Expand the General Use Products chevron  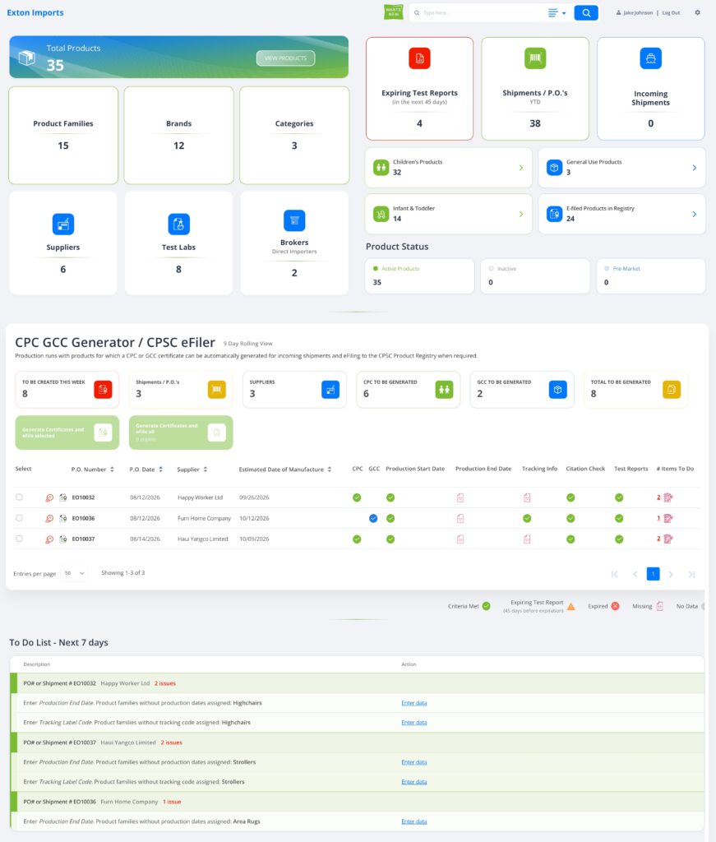coord(694,168)
